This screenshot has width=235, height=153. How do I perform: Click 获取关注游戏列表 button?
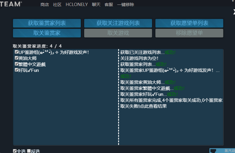(x=118, y=23)
